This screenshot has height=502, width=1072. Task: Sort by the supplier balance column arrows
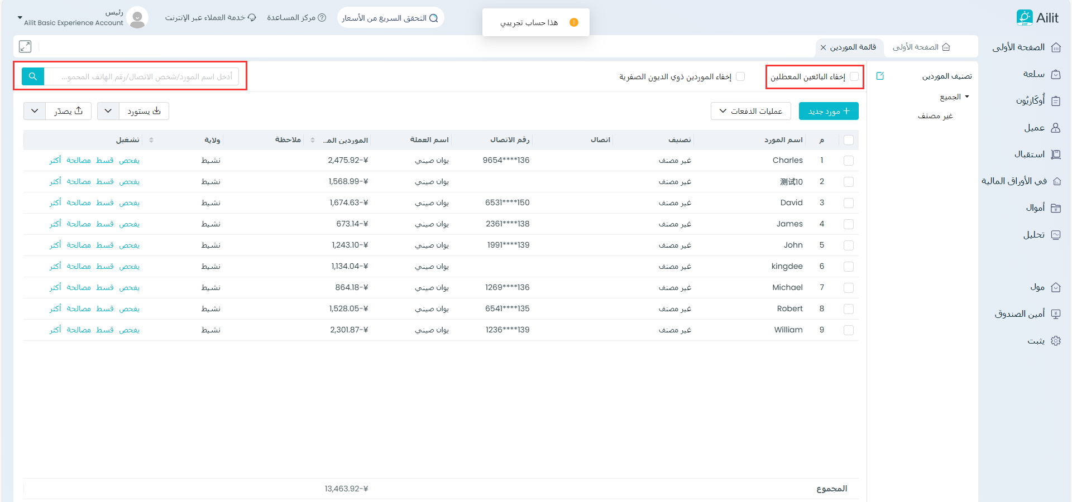pos(313,140)
